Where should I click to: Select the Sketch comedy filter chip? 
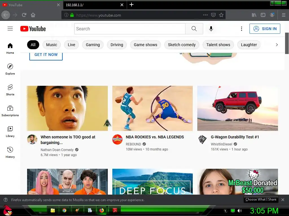click(182, 45)
